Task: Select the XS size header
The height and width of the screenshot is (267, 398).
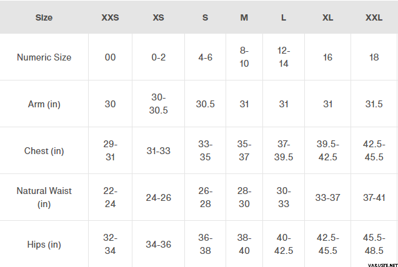Action: pyautogui.click(x=159, y=17)
